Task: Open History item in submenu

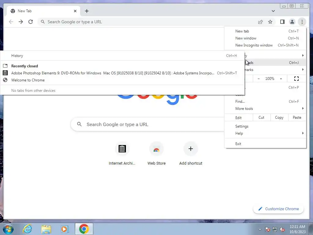Action: click(122, 56)
